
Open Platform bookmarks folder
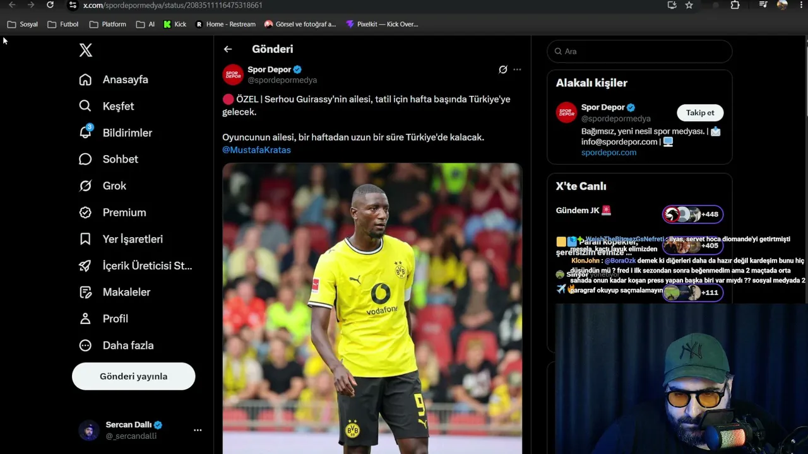point(108,25)
